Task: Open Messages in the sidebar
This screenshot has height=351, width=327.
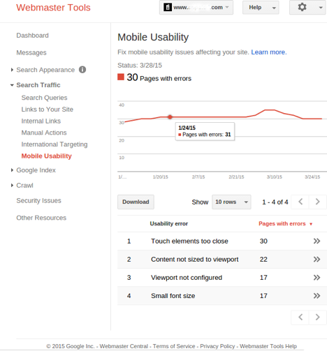Action: pos(31,53)
